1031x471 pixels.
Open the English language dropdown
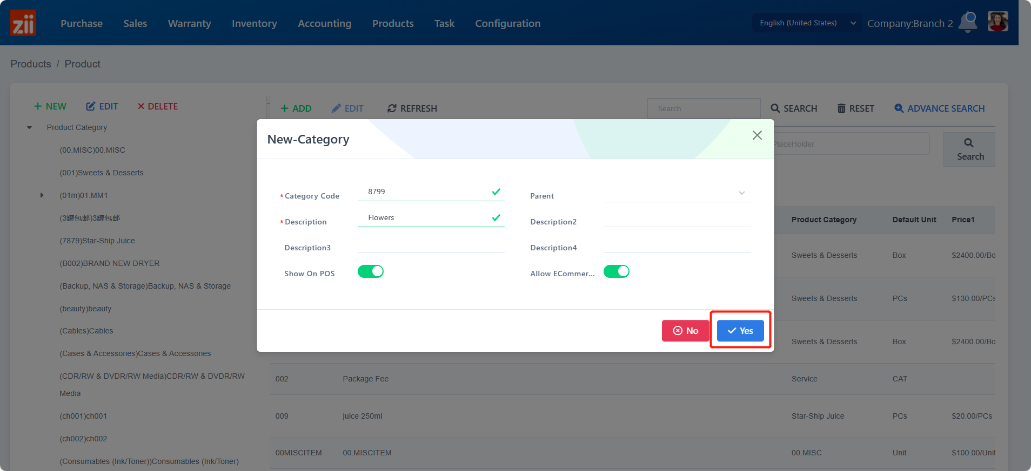[807, 23]
